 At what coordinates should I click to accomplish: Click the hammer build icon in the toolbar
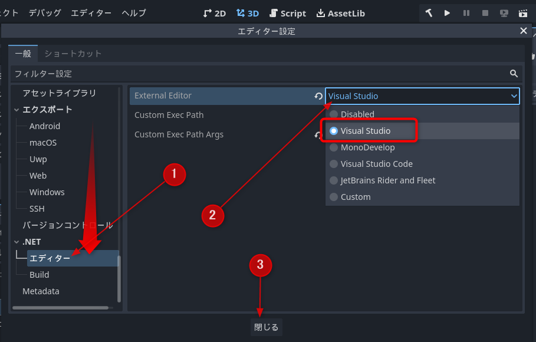point(429,13)
